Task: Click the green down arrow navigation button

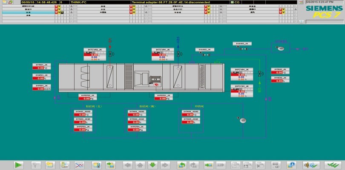Action: point(152,165)
